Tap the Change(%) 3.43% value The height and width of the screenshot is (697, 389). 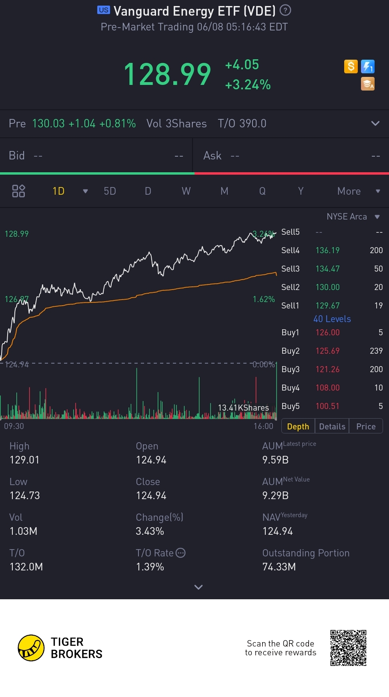(x=150, y=531)
